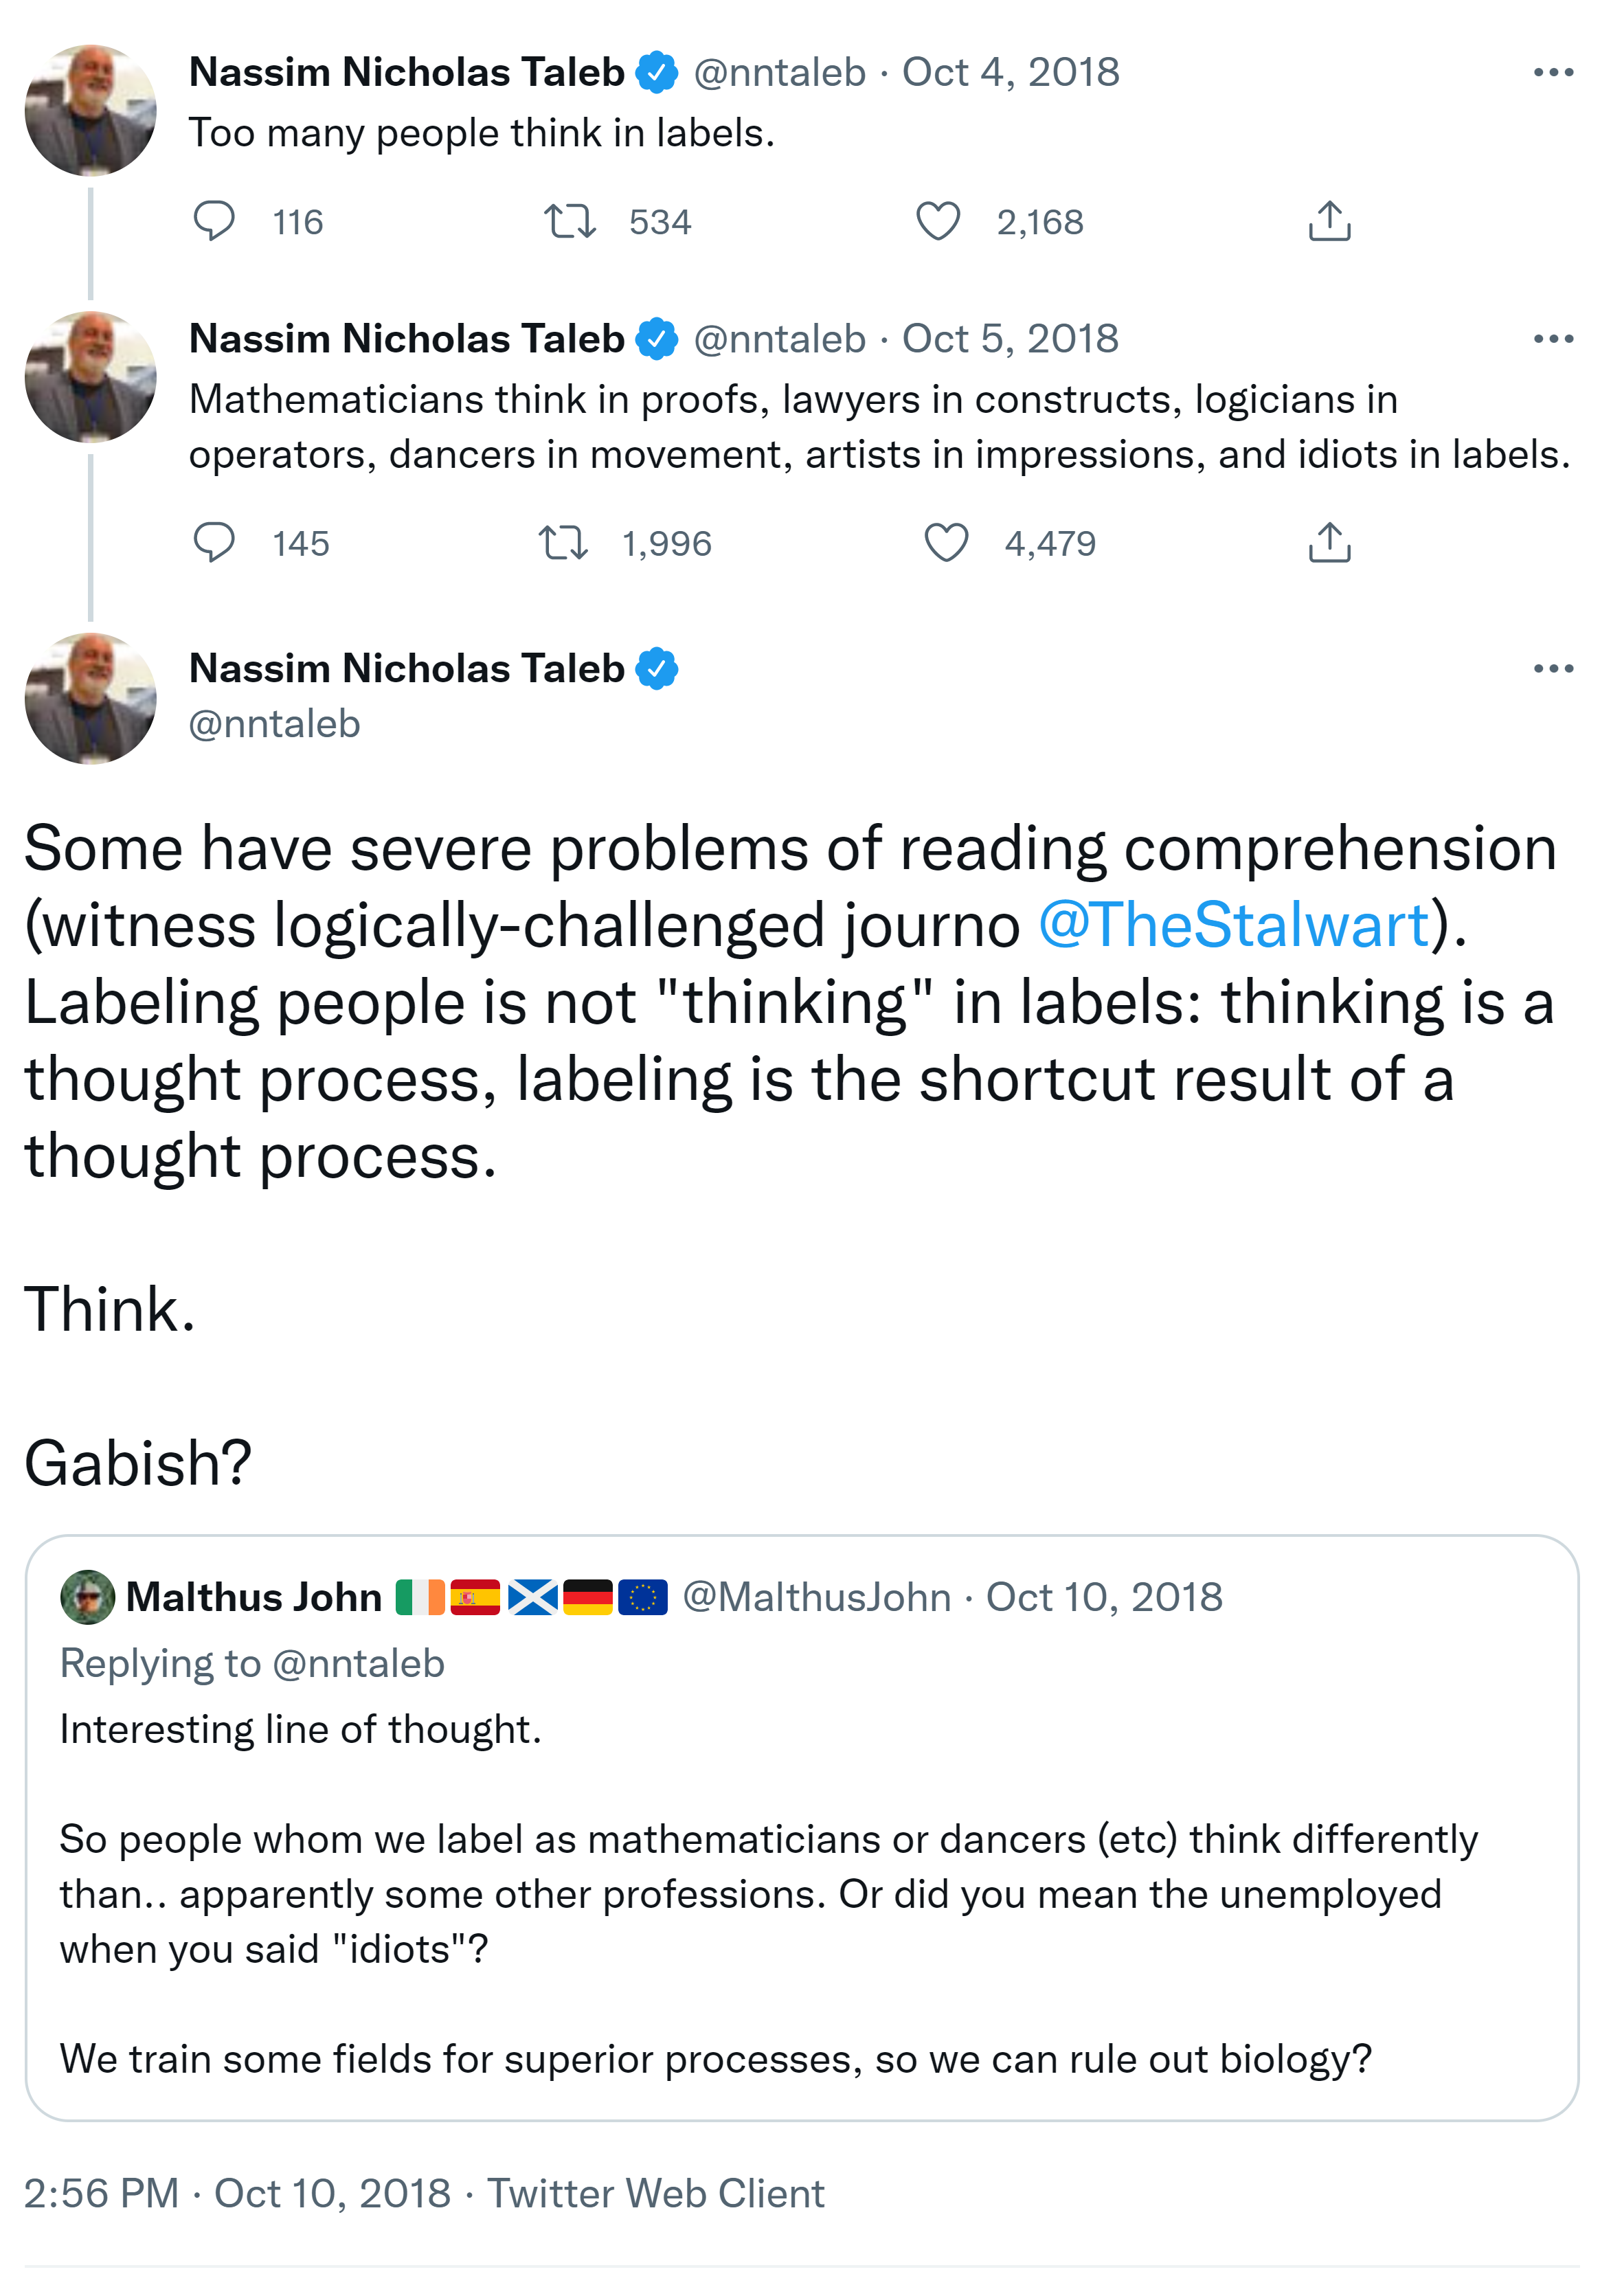Like the tweet with 4,479 likes
The height and width of the screenshot is (2296, 1600).
click(x=945, y=543)
